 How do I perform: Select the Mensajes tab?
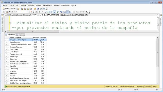pos(20,35)
